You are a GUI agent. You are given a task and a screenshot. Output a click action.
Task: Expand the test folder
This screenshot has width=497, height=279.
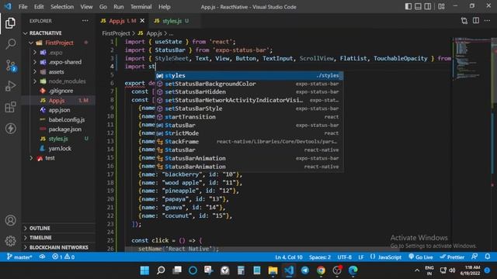click(x=31, y=158)
